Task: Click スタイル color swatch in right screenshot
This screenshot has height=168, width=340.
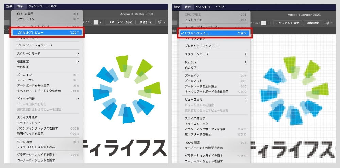Action: [264, 23]
